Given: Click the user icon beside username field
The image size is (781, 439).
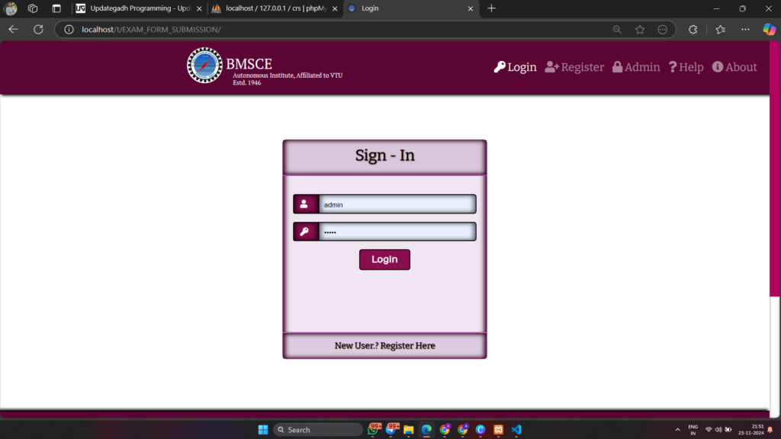Looking at the screenshot, I should click(x=305, y=204).
